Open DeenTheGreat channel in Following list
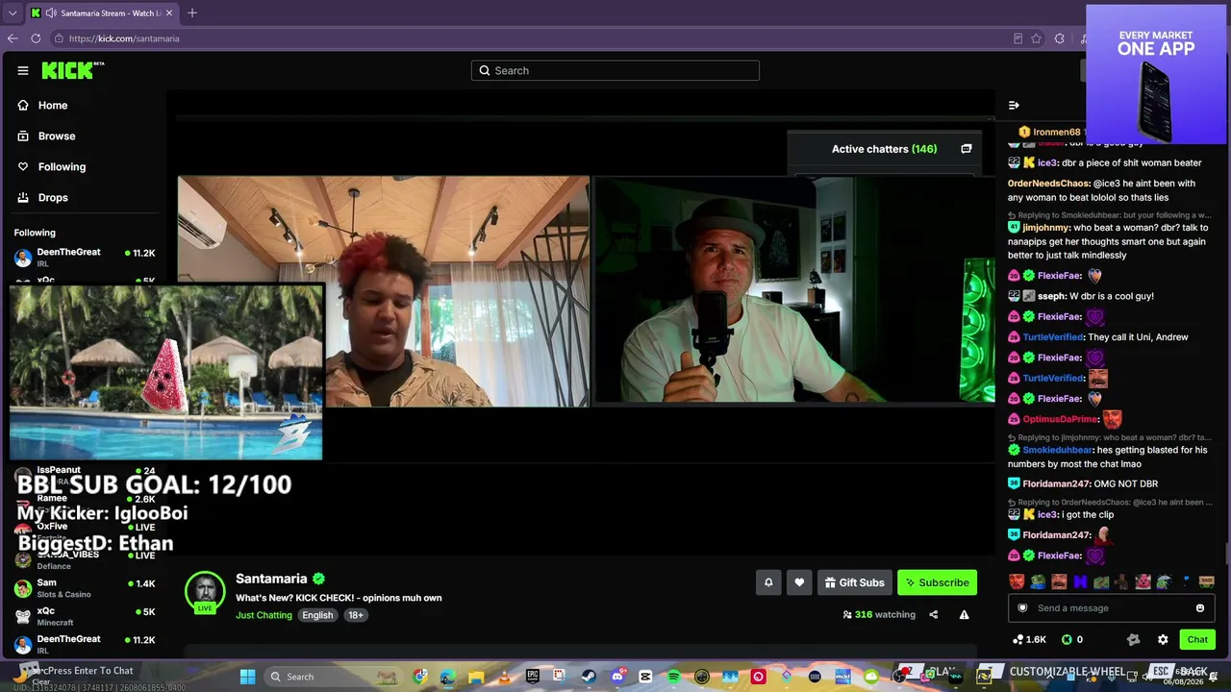1231x692 pixels. coord(85,258)
